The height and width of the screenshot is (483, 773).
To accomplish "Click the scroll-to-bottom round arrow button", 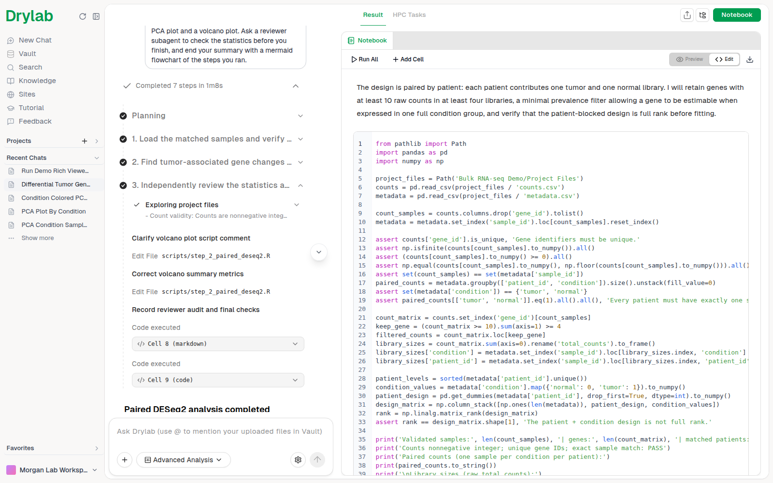I will coord(319,252).
